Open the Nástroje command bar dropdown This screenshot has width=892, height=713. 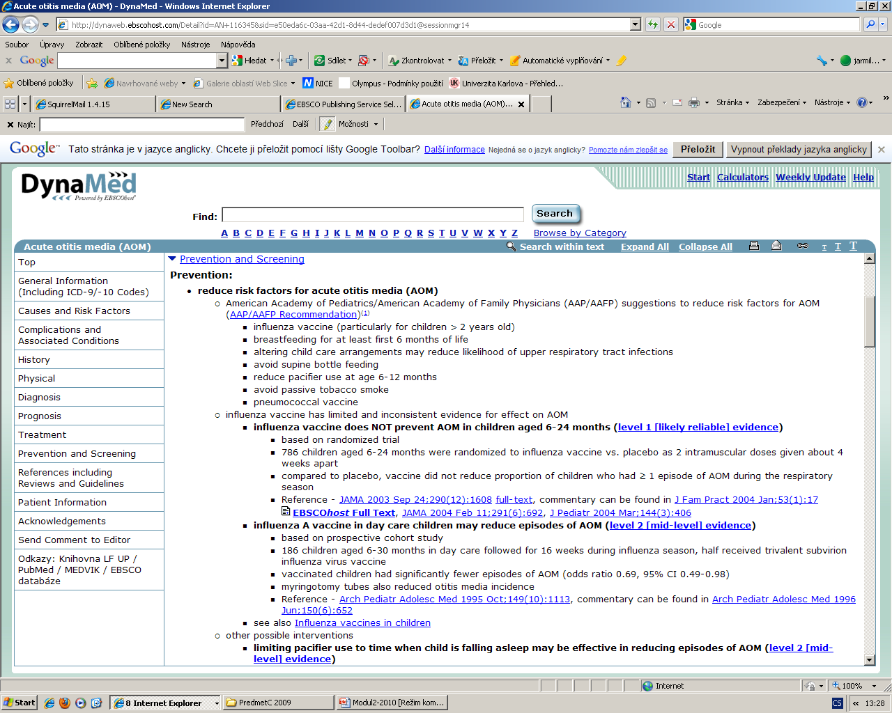tap(833, 102)
